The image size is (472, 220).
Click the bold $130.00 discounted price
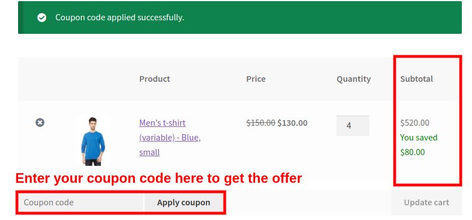pyautogui.click(x=292, y=123)
